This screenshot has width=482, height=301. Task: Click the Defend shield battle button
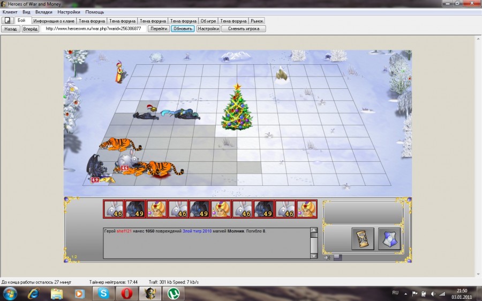click(389, 238)
